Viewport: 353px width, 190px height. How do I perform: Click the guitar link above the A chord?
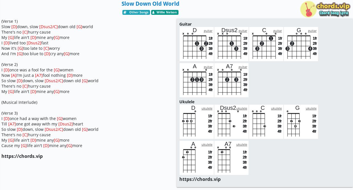(208, 67)
